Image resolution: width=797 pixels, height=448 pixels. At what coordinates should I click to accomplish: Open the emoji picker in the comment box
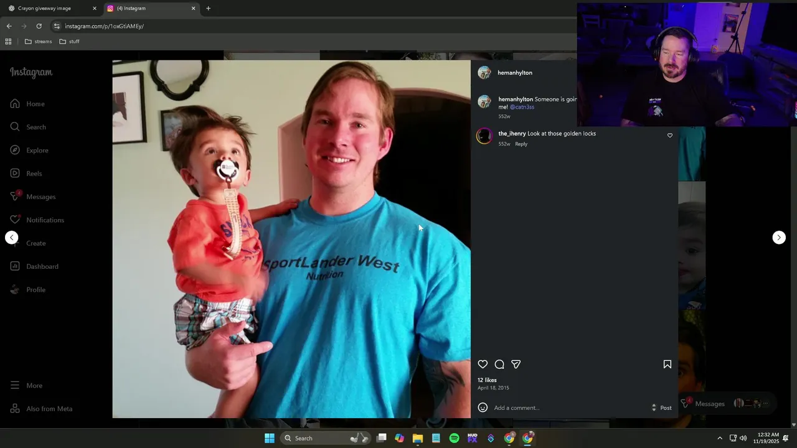tap(483, 408)
